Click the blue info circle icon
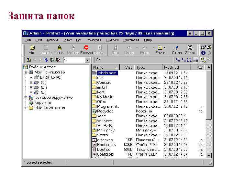Viewport: 233px width, 174px height. coord(203,53)
